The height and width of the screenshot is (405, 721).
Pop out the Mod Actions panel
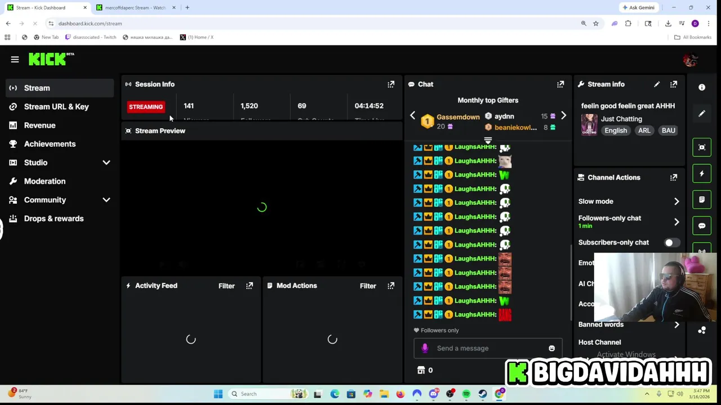coord(391,286)
